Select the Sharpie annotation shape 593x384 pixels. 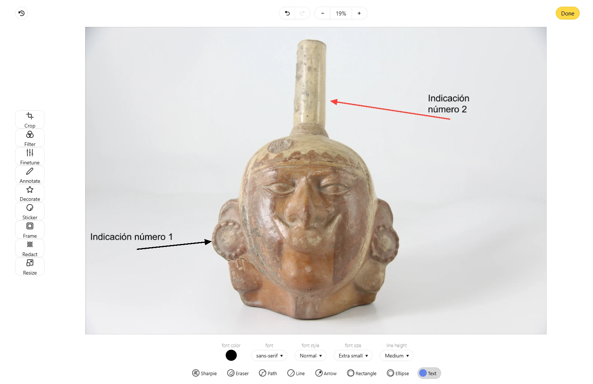204,373
